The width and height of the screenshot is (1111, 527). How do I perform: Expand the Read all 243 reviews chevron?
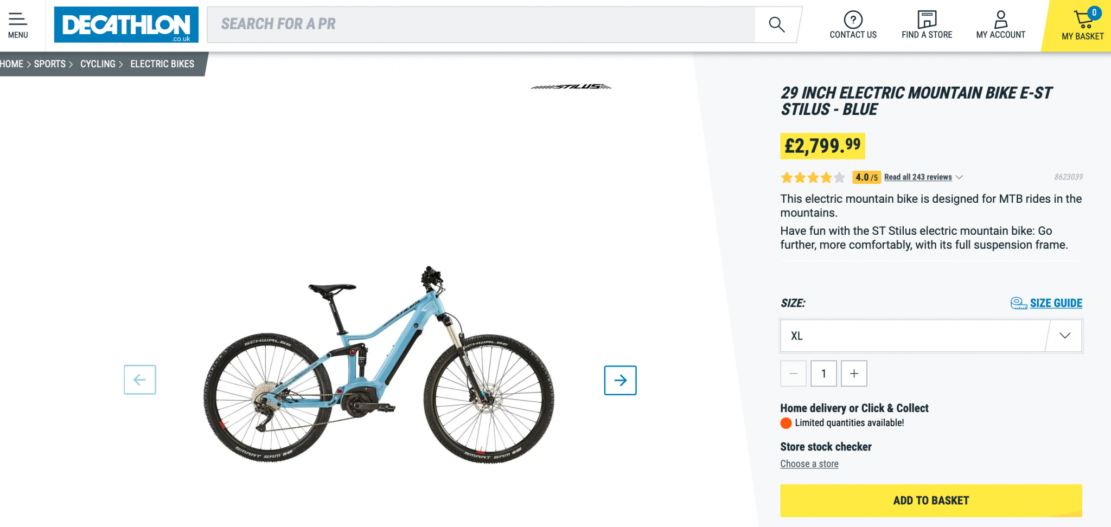(959, 177)
